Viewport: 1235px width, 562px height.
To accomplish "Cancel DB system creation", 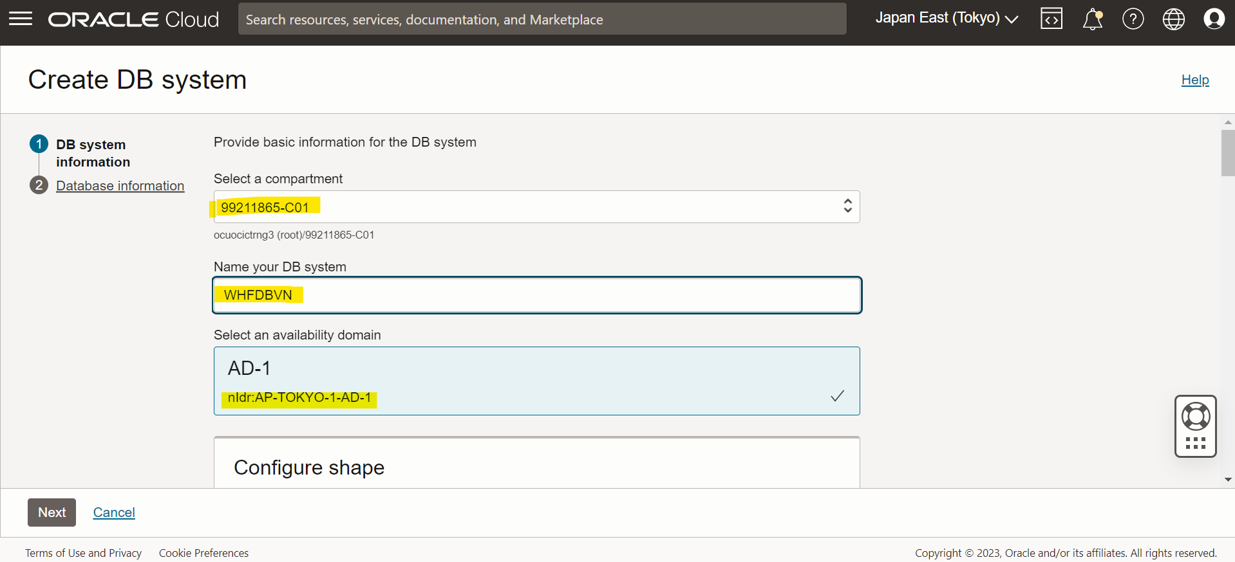I will (114, 512).
